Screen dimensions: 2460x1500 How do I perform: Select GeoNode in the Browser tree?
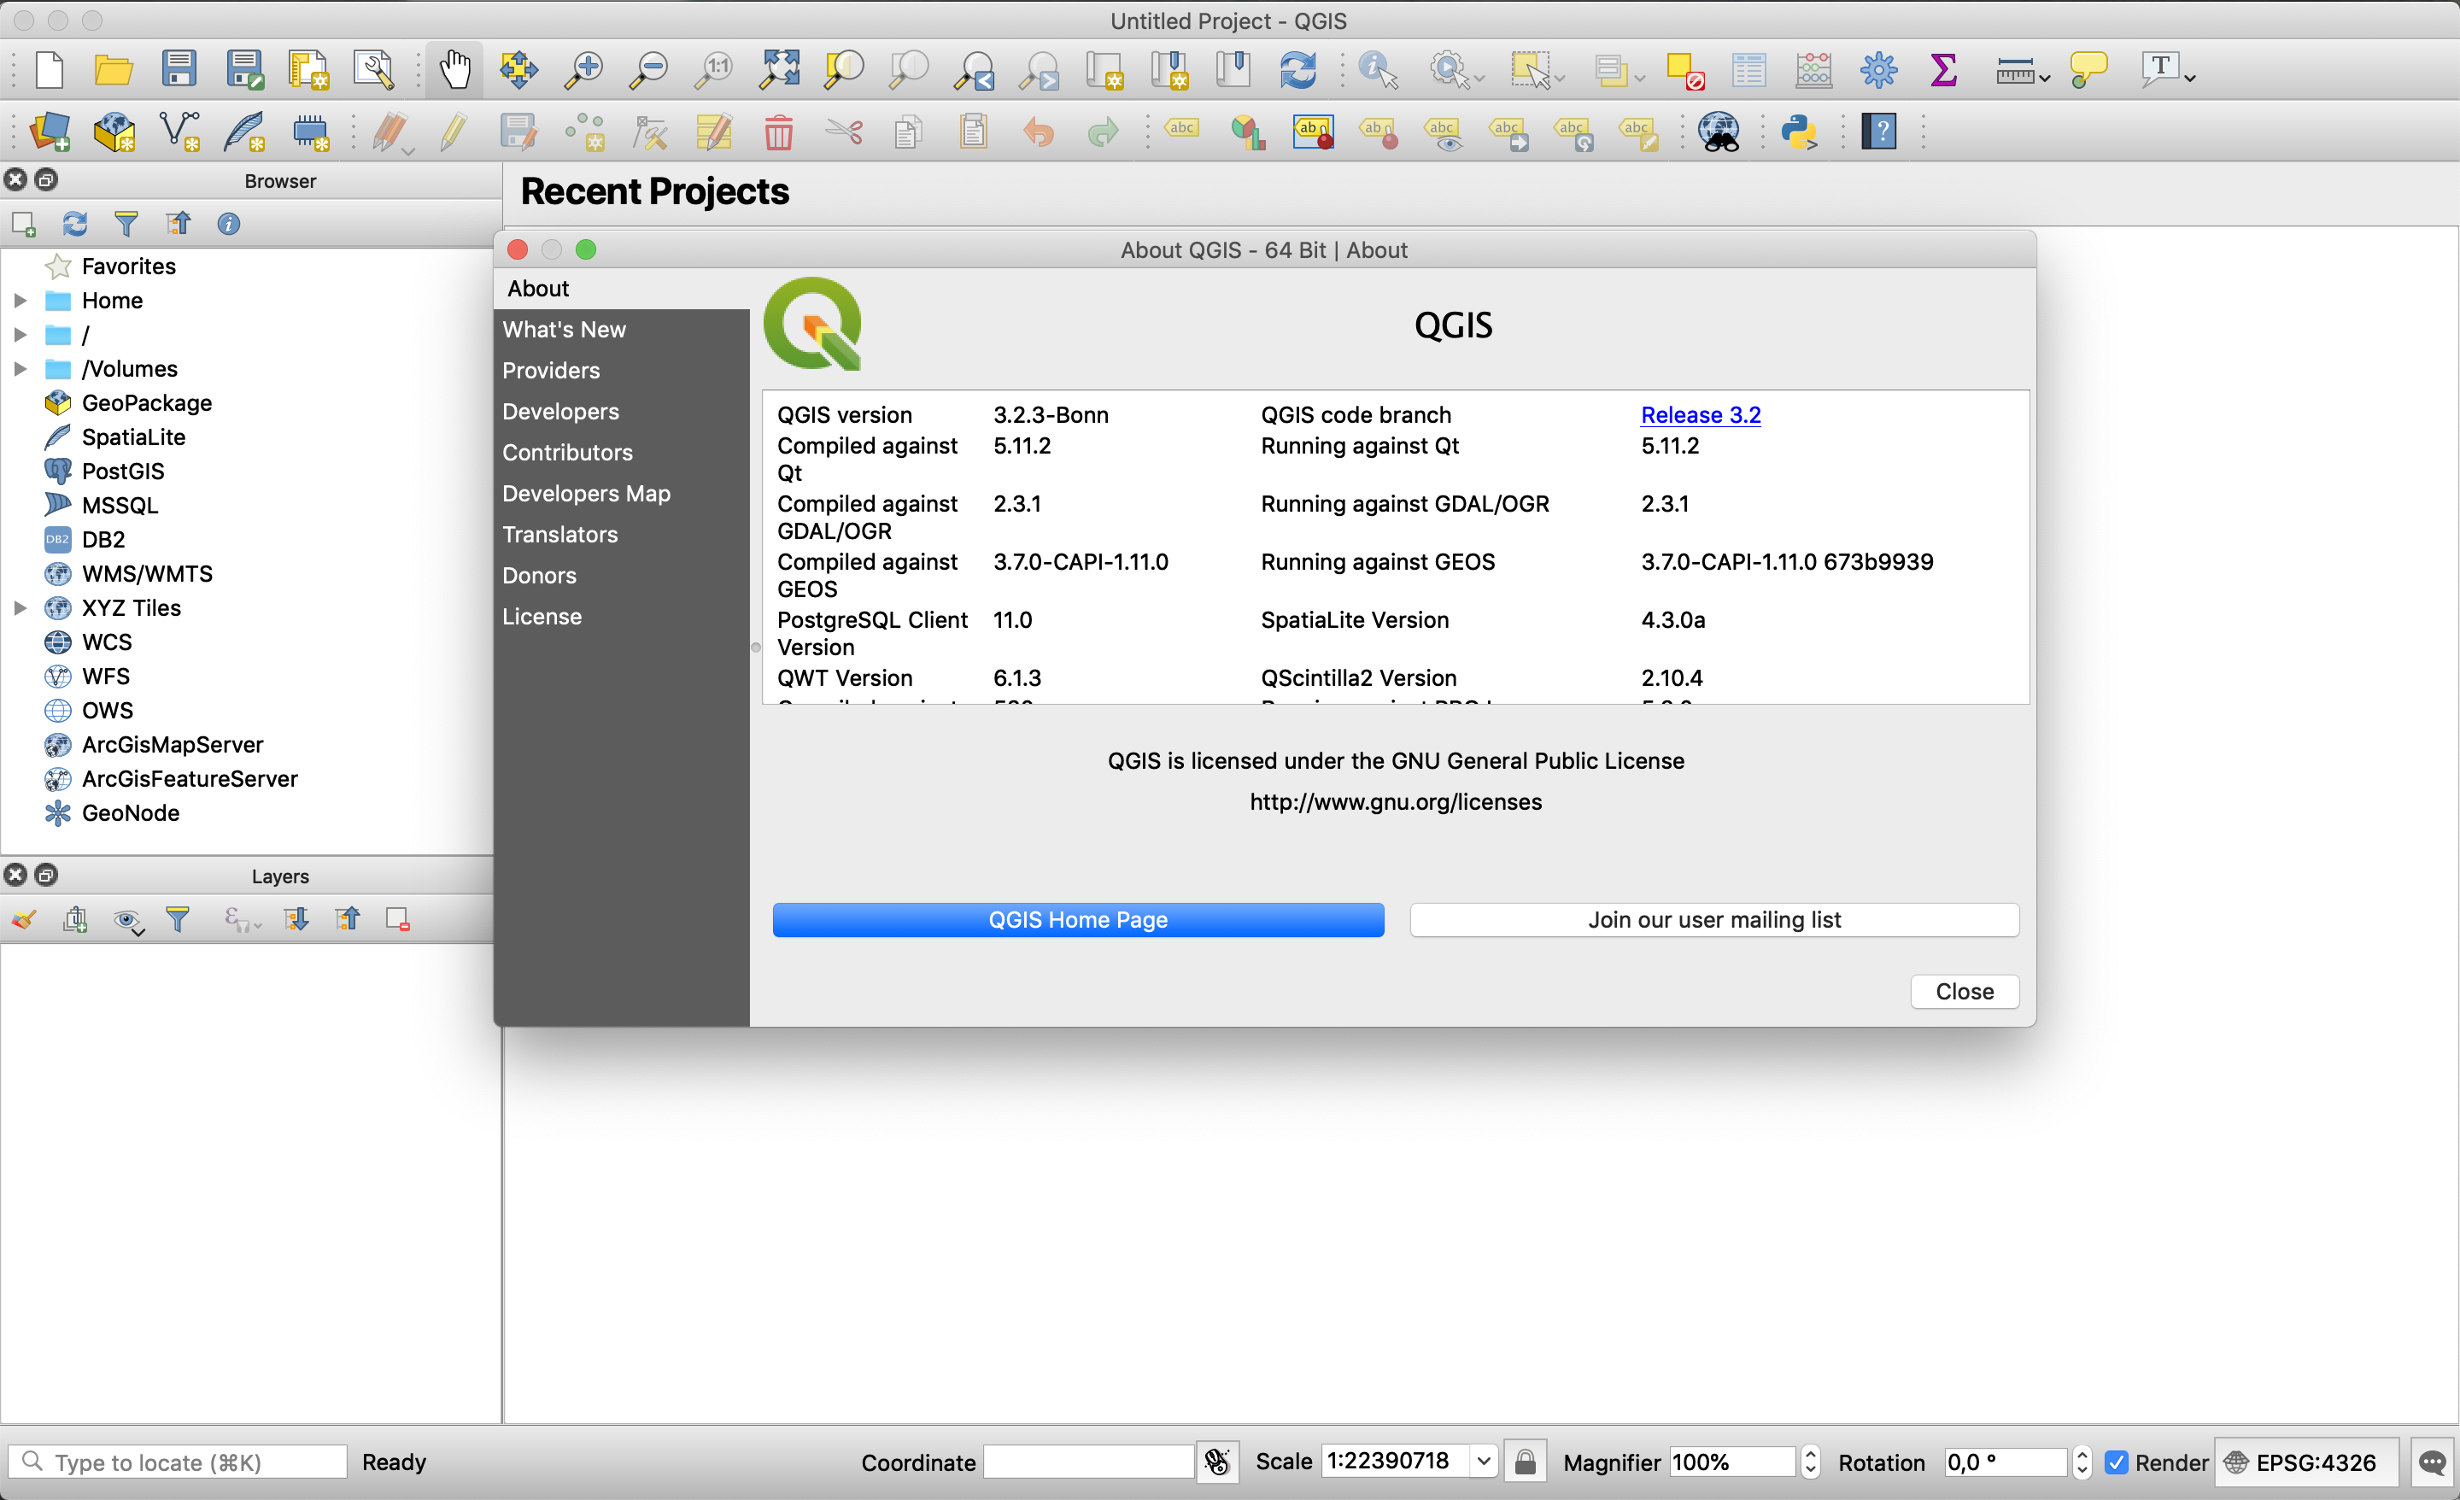(x=131, y=813)
